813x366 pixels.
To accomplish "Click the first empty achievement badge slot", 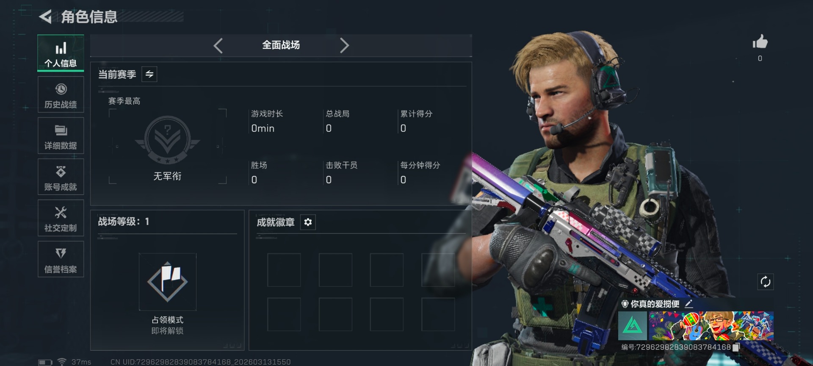I will [x=284, y=270].
